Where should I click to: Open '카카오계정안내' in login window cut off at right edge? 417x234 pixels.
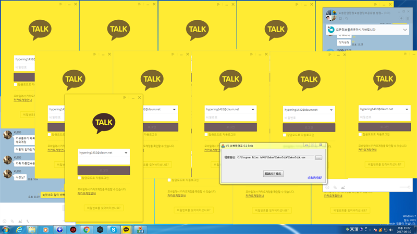click(x=367, y=150)
